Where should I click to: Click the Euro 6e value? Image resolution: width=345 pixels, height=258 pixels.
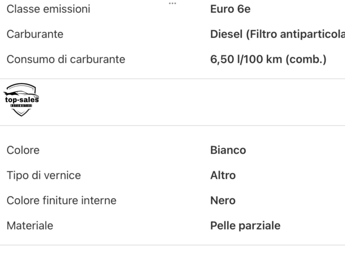230,9
